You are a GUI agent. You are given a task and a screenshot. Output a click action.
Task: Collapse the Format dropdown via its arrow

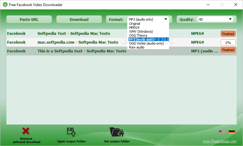[166, 19]
